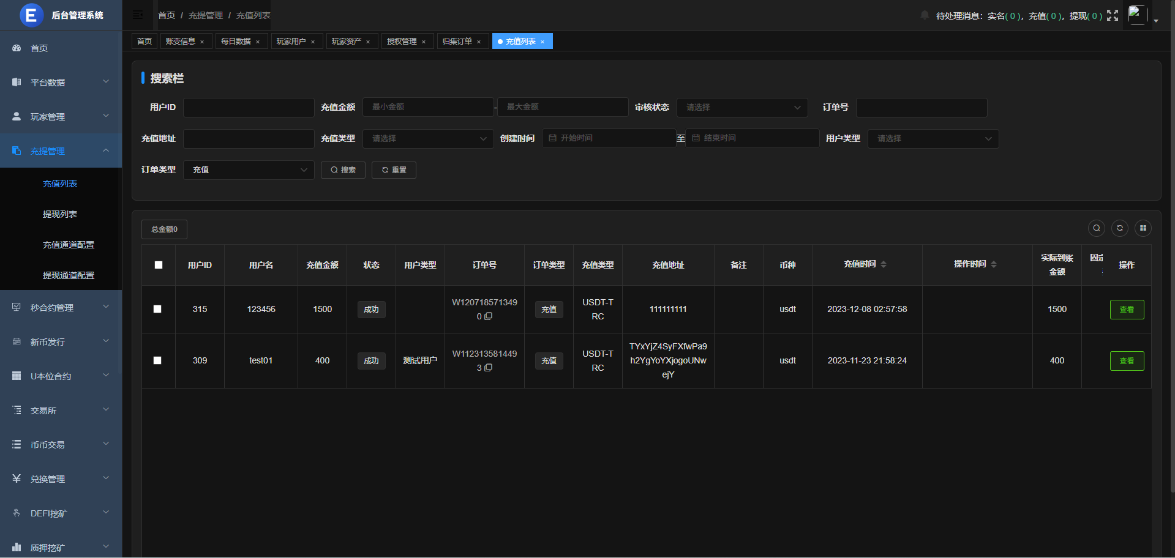Open 提现列表 in the sidebar
The height and width of the screenshot is (558, 1175).
pos(60,214)
